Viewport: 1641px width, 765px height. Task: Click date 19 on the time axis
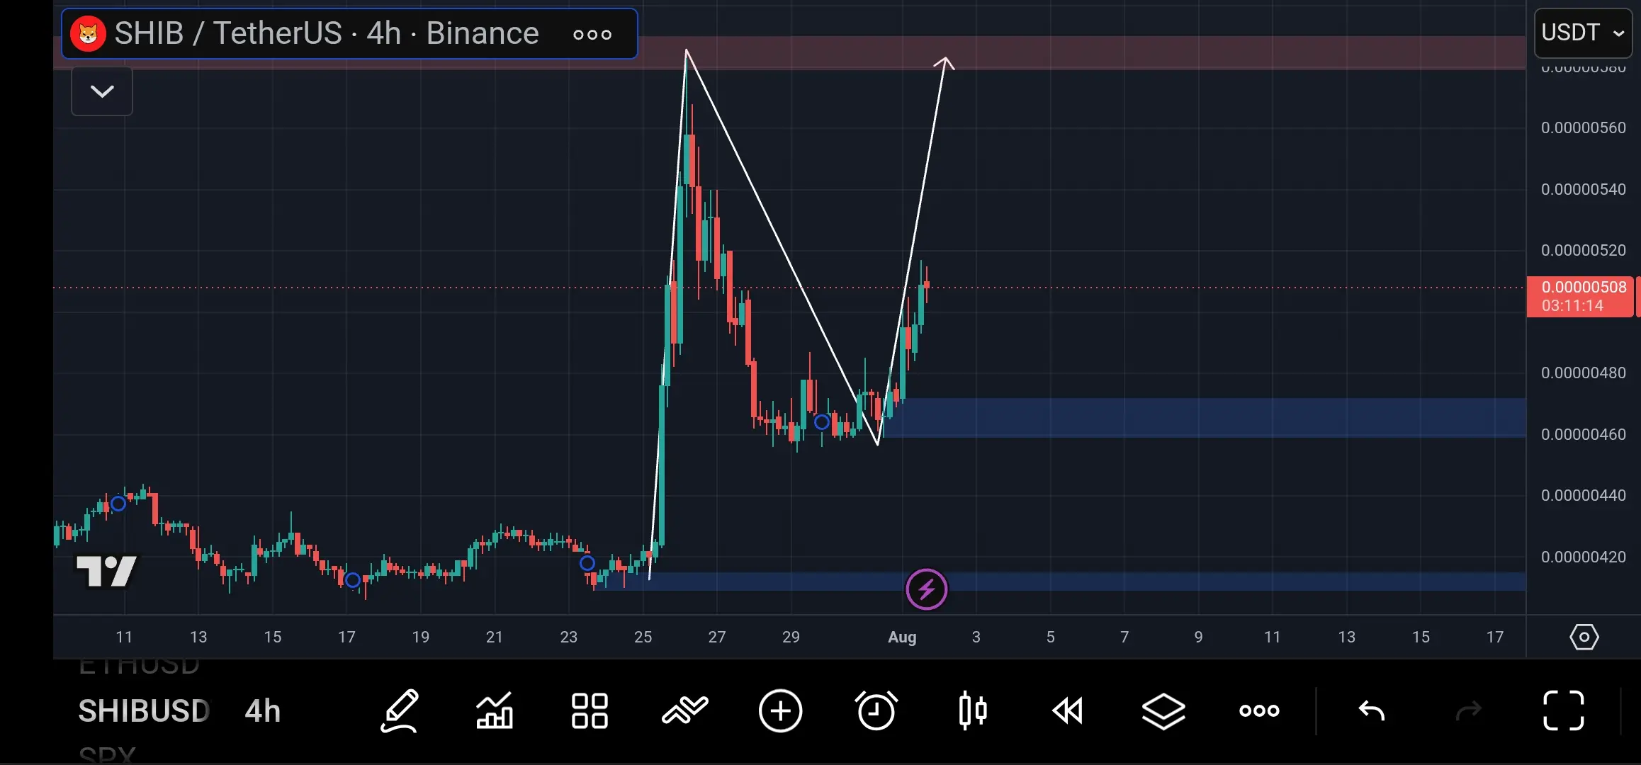click(420, 637)
